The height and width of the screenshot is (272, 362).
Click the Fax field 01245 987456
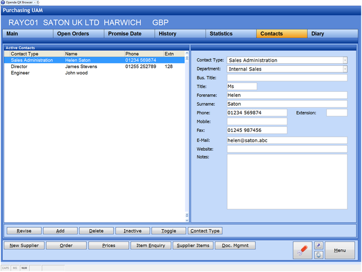[257, 130]
